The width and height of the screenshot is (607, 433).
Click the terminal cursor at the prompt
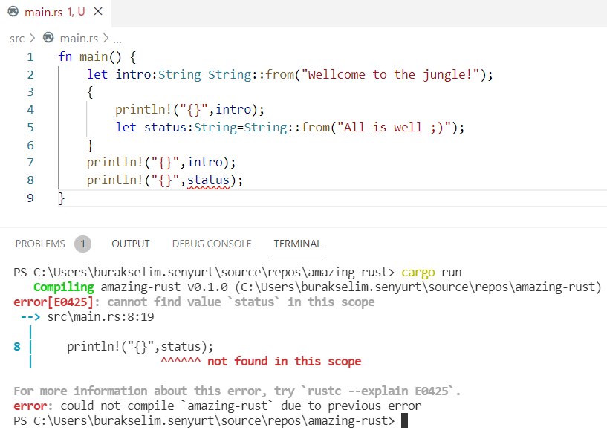click(x=404, y=421)
